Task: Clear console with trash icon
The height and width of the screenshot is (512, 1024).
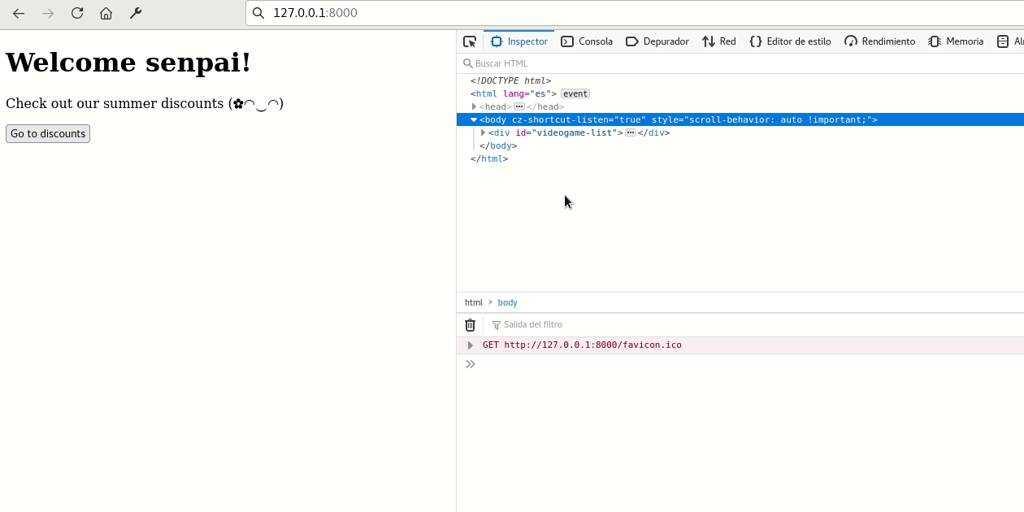Action: [470, 325]
